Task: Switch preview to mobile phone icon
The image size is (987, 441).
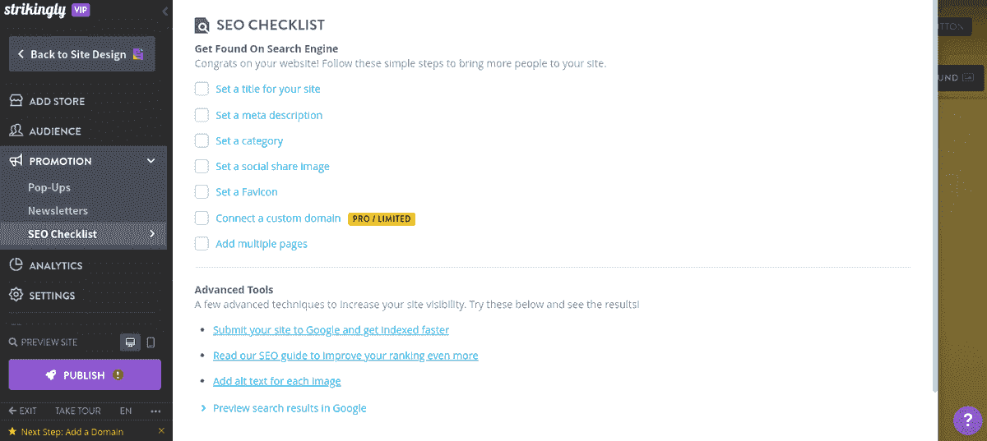Action: 151,342
